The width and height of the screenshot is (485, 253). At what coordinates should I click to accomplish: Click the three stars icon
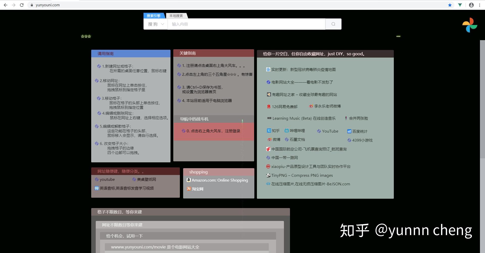86,36
